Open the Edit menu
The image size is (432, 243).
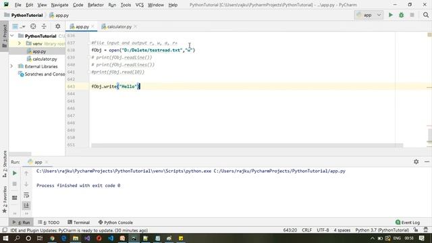pos(29,5)
